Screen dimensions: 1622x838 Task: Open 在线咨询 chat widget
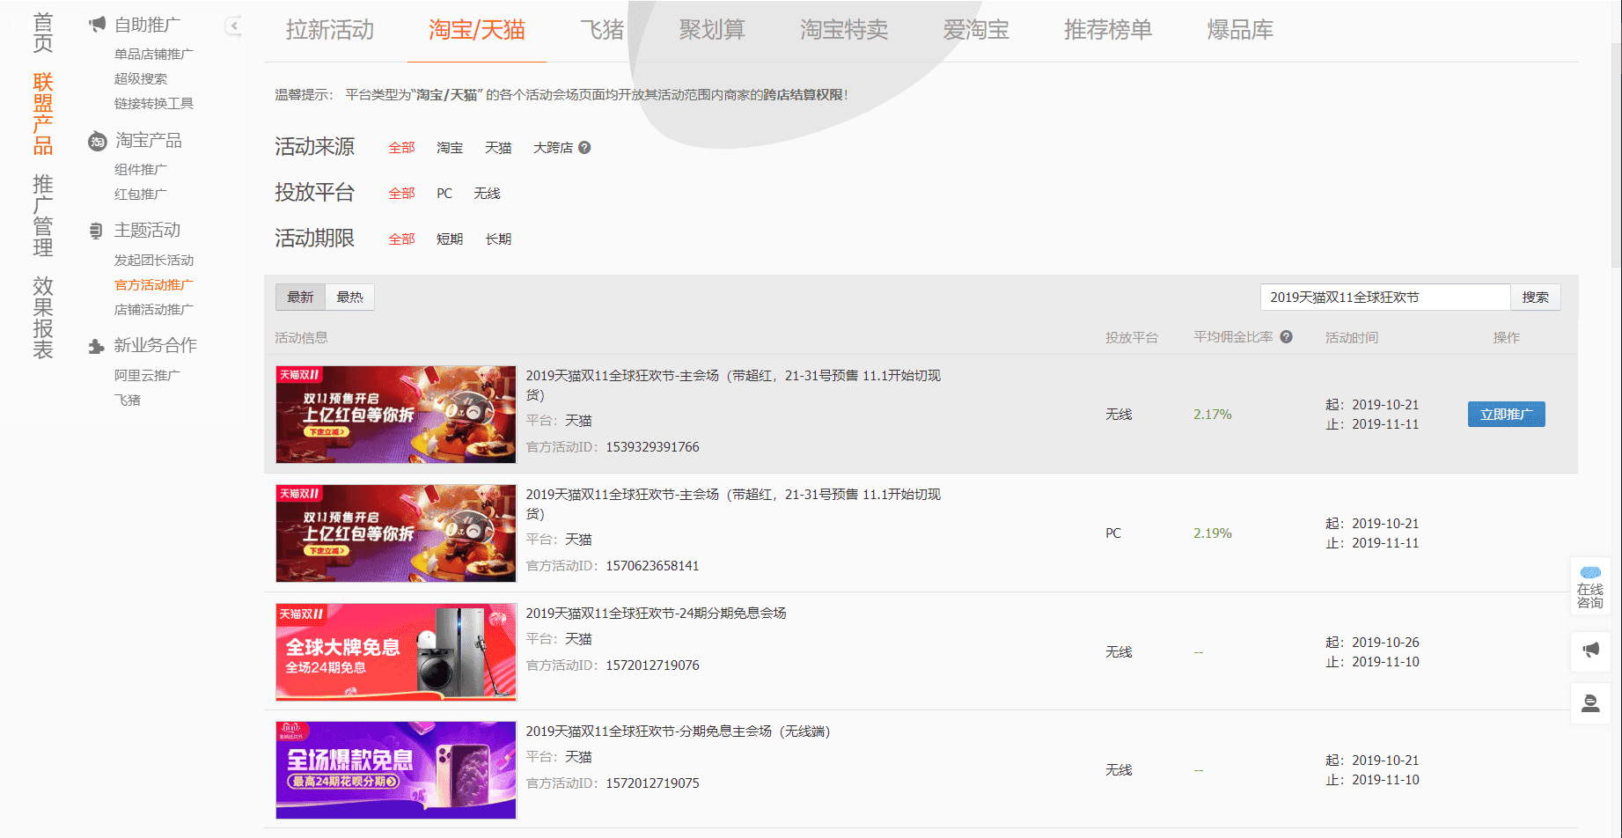coord(1590,586)
